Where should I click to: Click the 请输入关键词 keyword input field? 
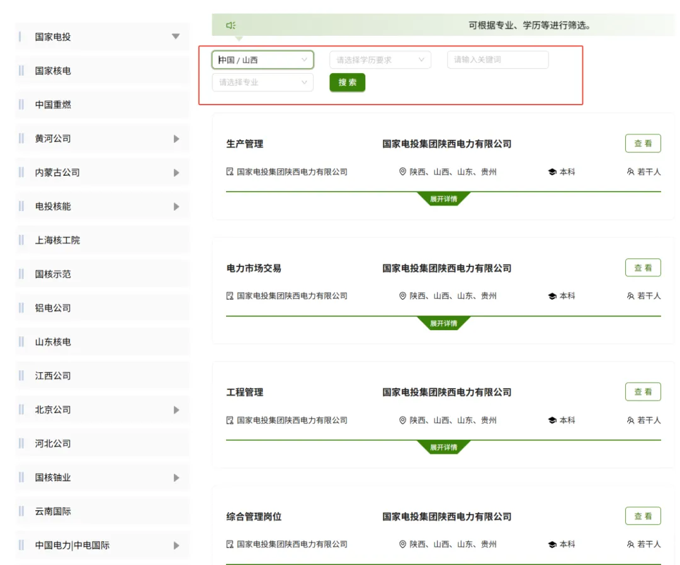(x=498, y=60)
